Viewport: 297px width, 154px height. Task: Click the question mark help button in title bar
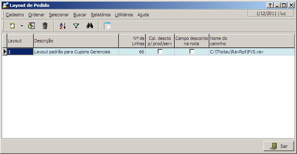pyautogui.click(x=270, y=5)
